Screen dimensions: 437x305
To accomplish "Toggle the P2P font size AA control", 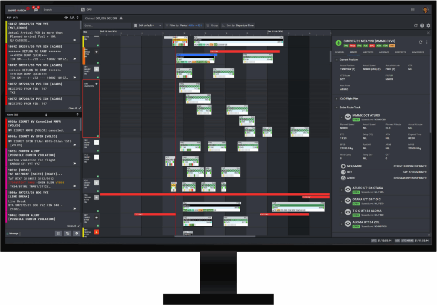I will point(72,17).
